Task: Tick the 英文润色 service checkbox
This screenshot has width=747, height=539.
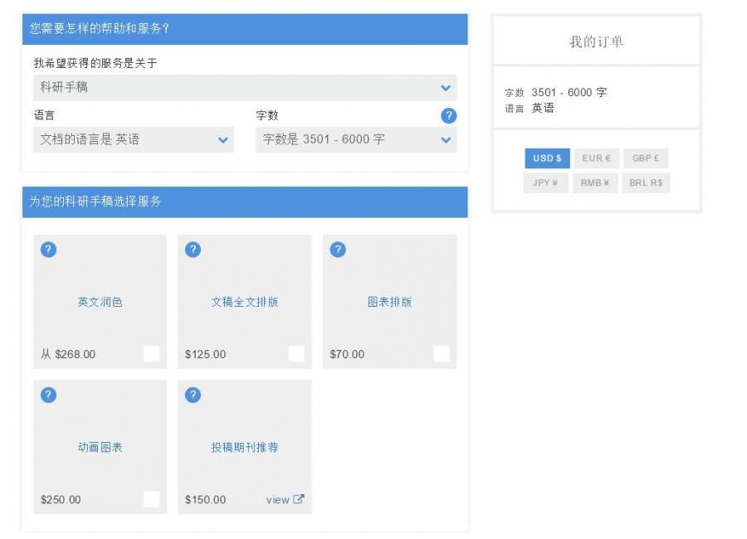Action: [151, 354]
